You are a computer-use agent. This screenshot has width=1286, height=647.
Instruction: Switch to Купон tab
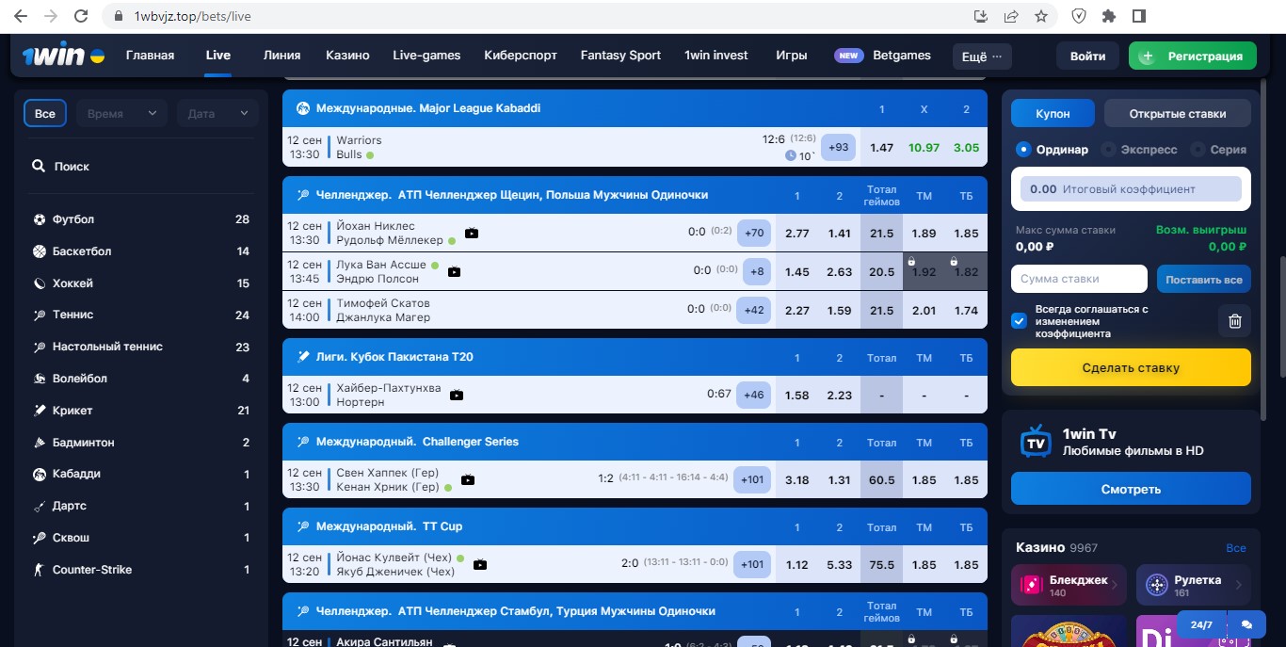click(x=1053, y=114)
